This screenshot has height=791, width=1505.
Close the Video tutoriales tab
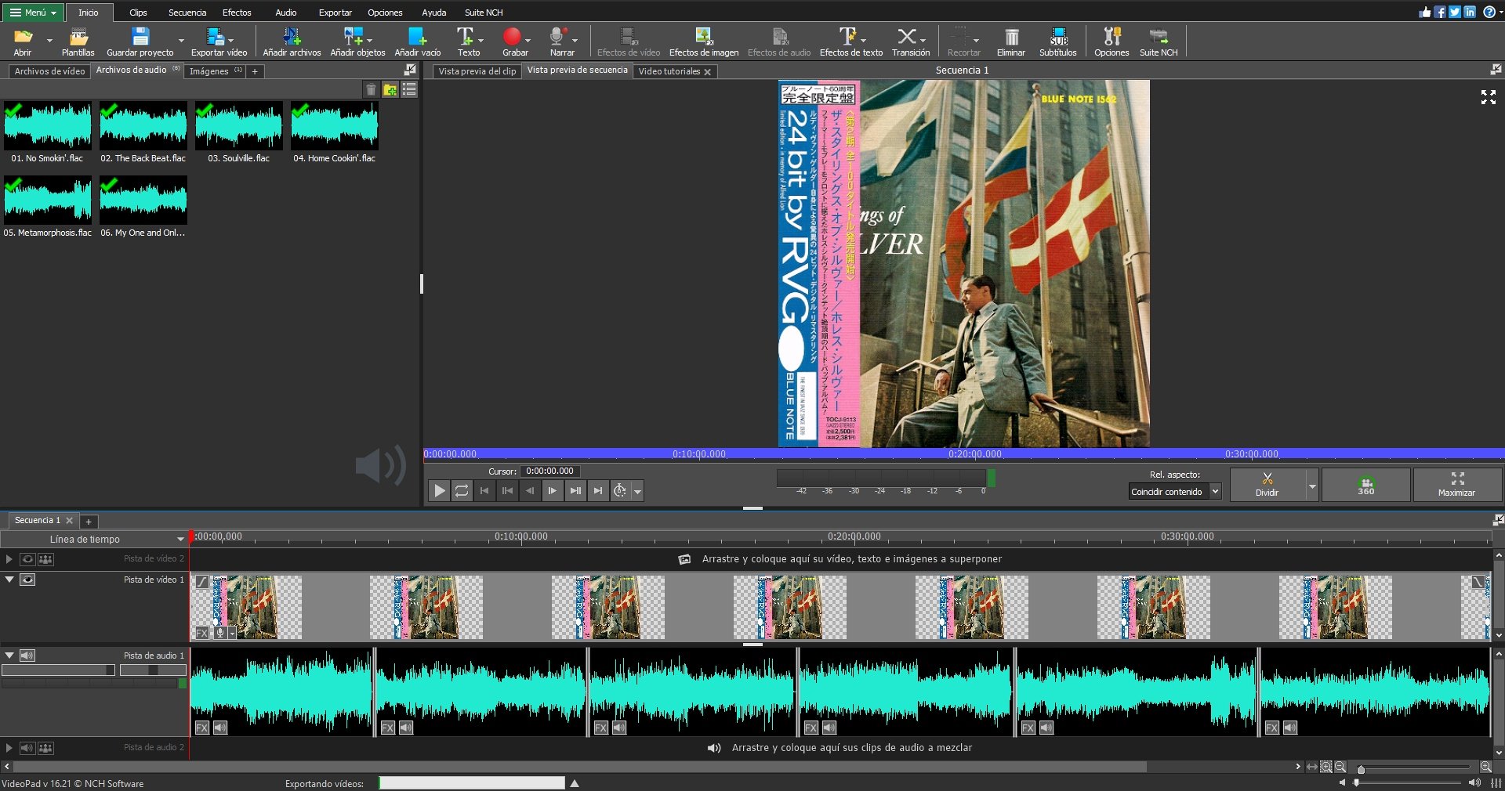[x=708, y=72]
